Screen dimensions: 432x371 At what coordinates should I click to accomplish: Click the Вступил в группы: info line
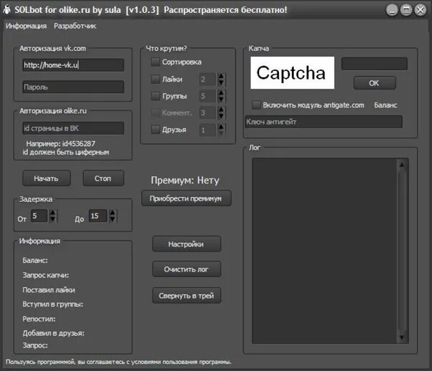[53, 304]
